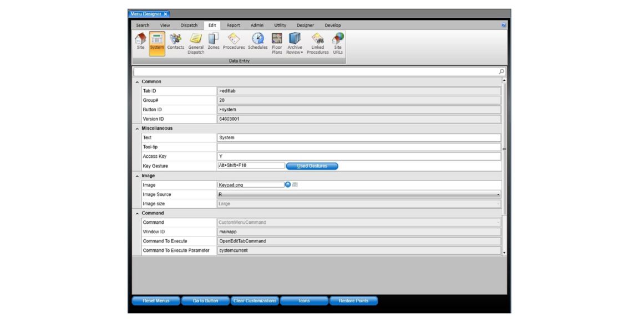
Task: Click the Restore Points button
Action: 353,301
